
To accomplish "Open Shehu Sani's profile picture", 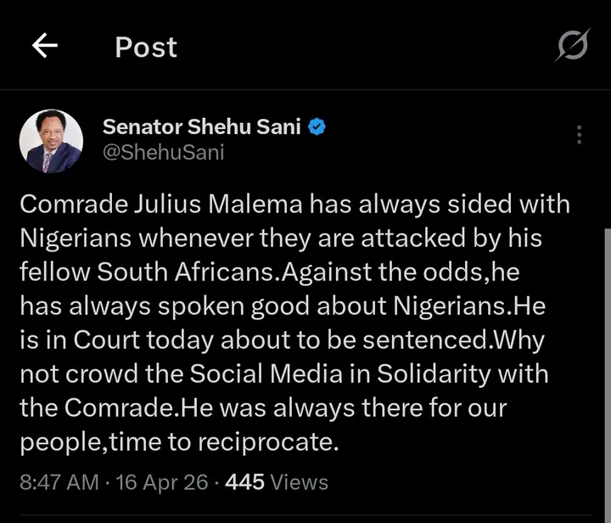I will click(50, 142).
